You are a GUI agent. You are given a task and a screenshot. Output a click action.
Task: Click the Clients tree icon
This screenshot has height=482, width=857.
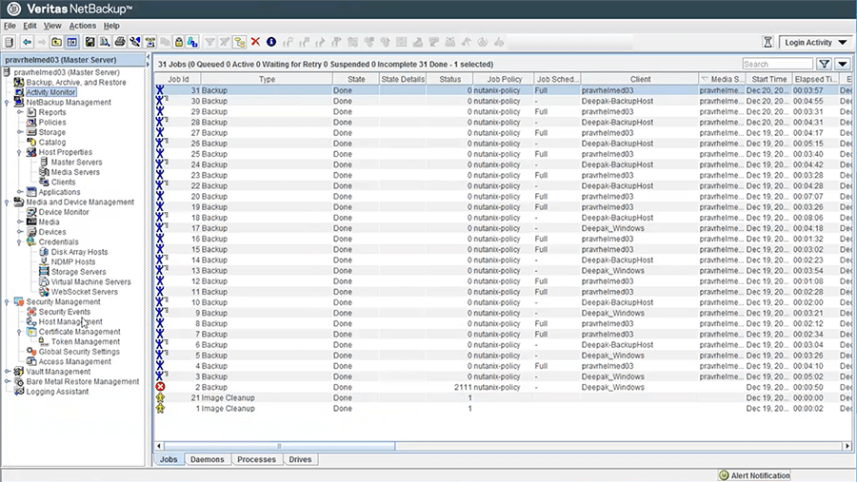[x=44, y=182]
